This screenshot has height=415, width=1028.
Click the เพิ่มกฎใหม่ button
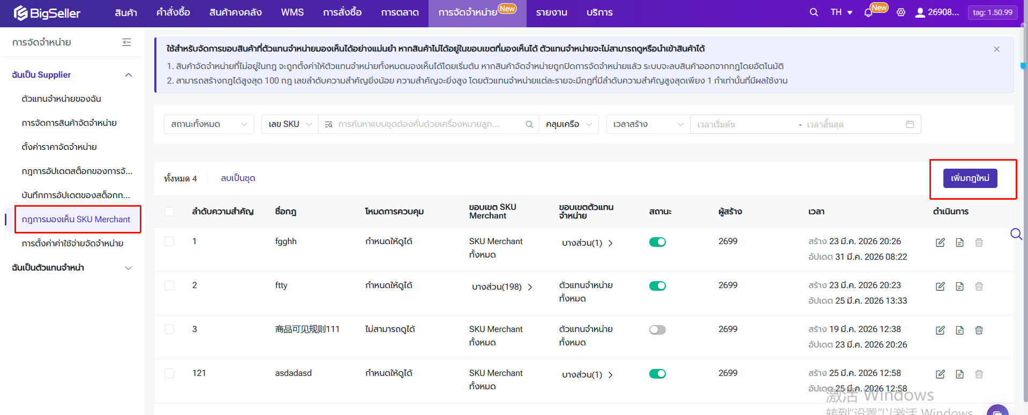coord(970,178)
